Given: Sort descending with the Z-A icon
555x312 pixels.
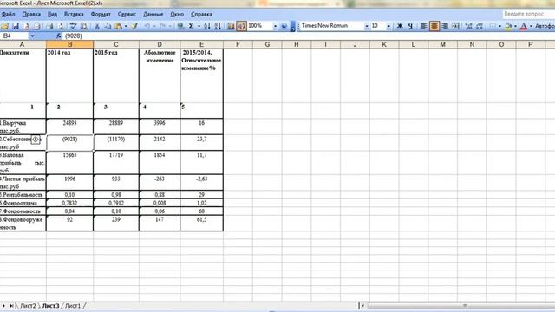Looking at the screenshot, I should [218, 26].
